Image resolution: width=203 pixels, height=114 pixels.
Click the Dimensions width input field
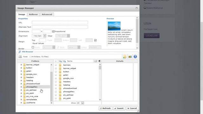click(x=36, y=31)
